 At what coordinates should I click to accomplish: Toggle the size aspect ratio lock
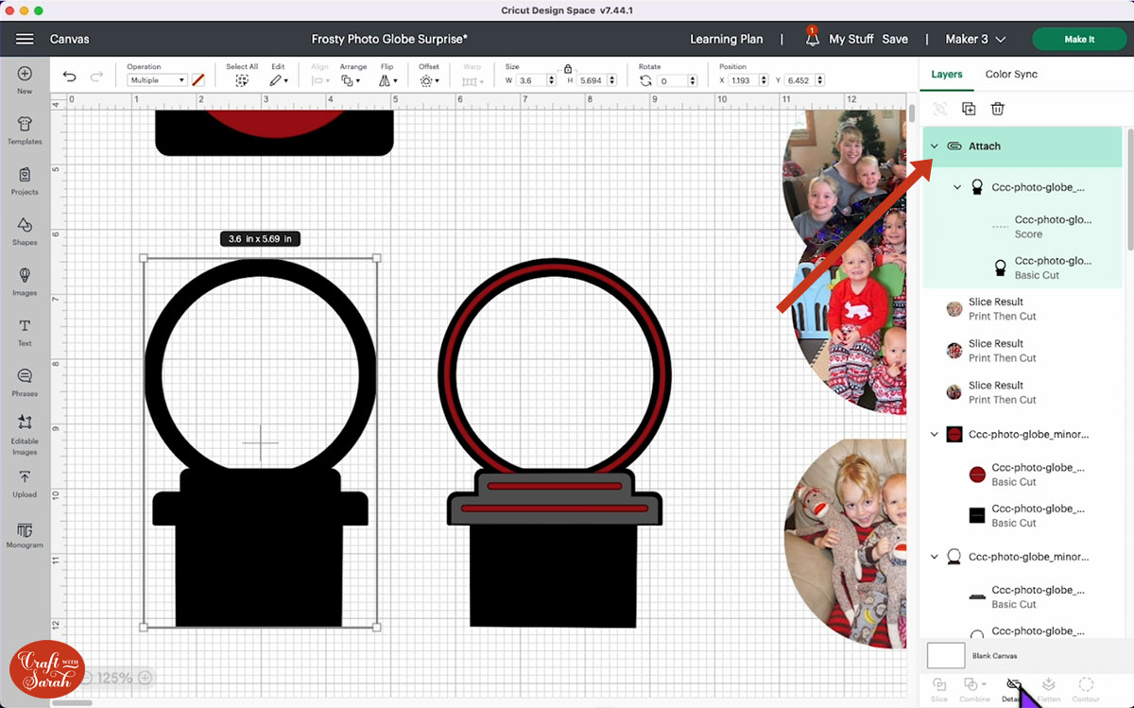[567, 69]
